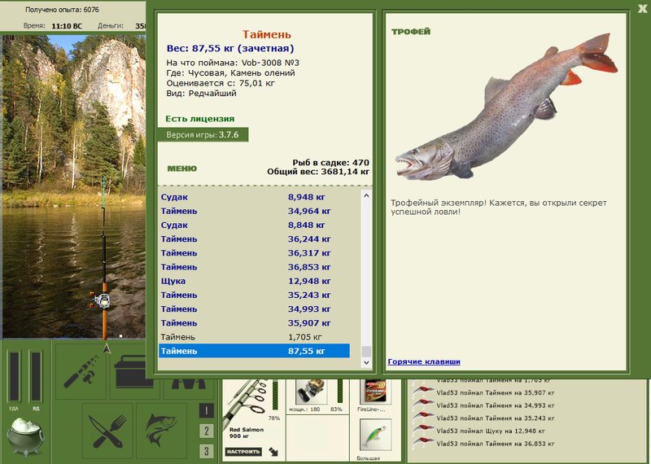Click the НАСТРОИТЬ button under Red Salmon rod
The image size is (651, 464).
(x=243, y=452)
